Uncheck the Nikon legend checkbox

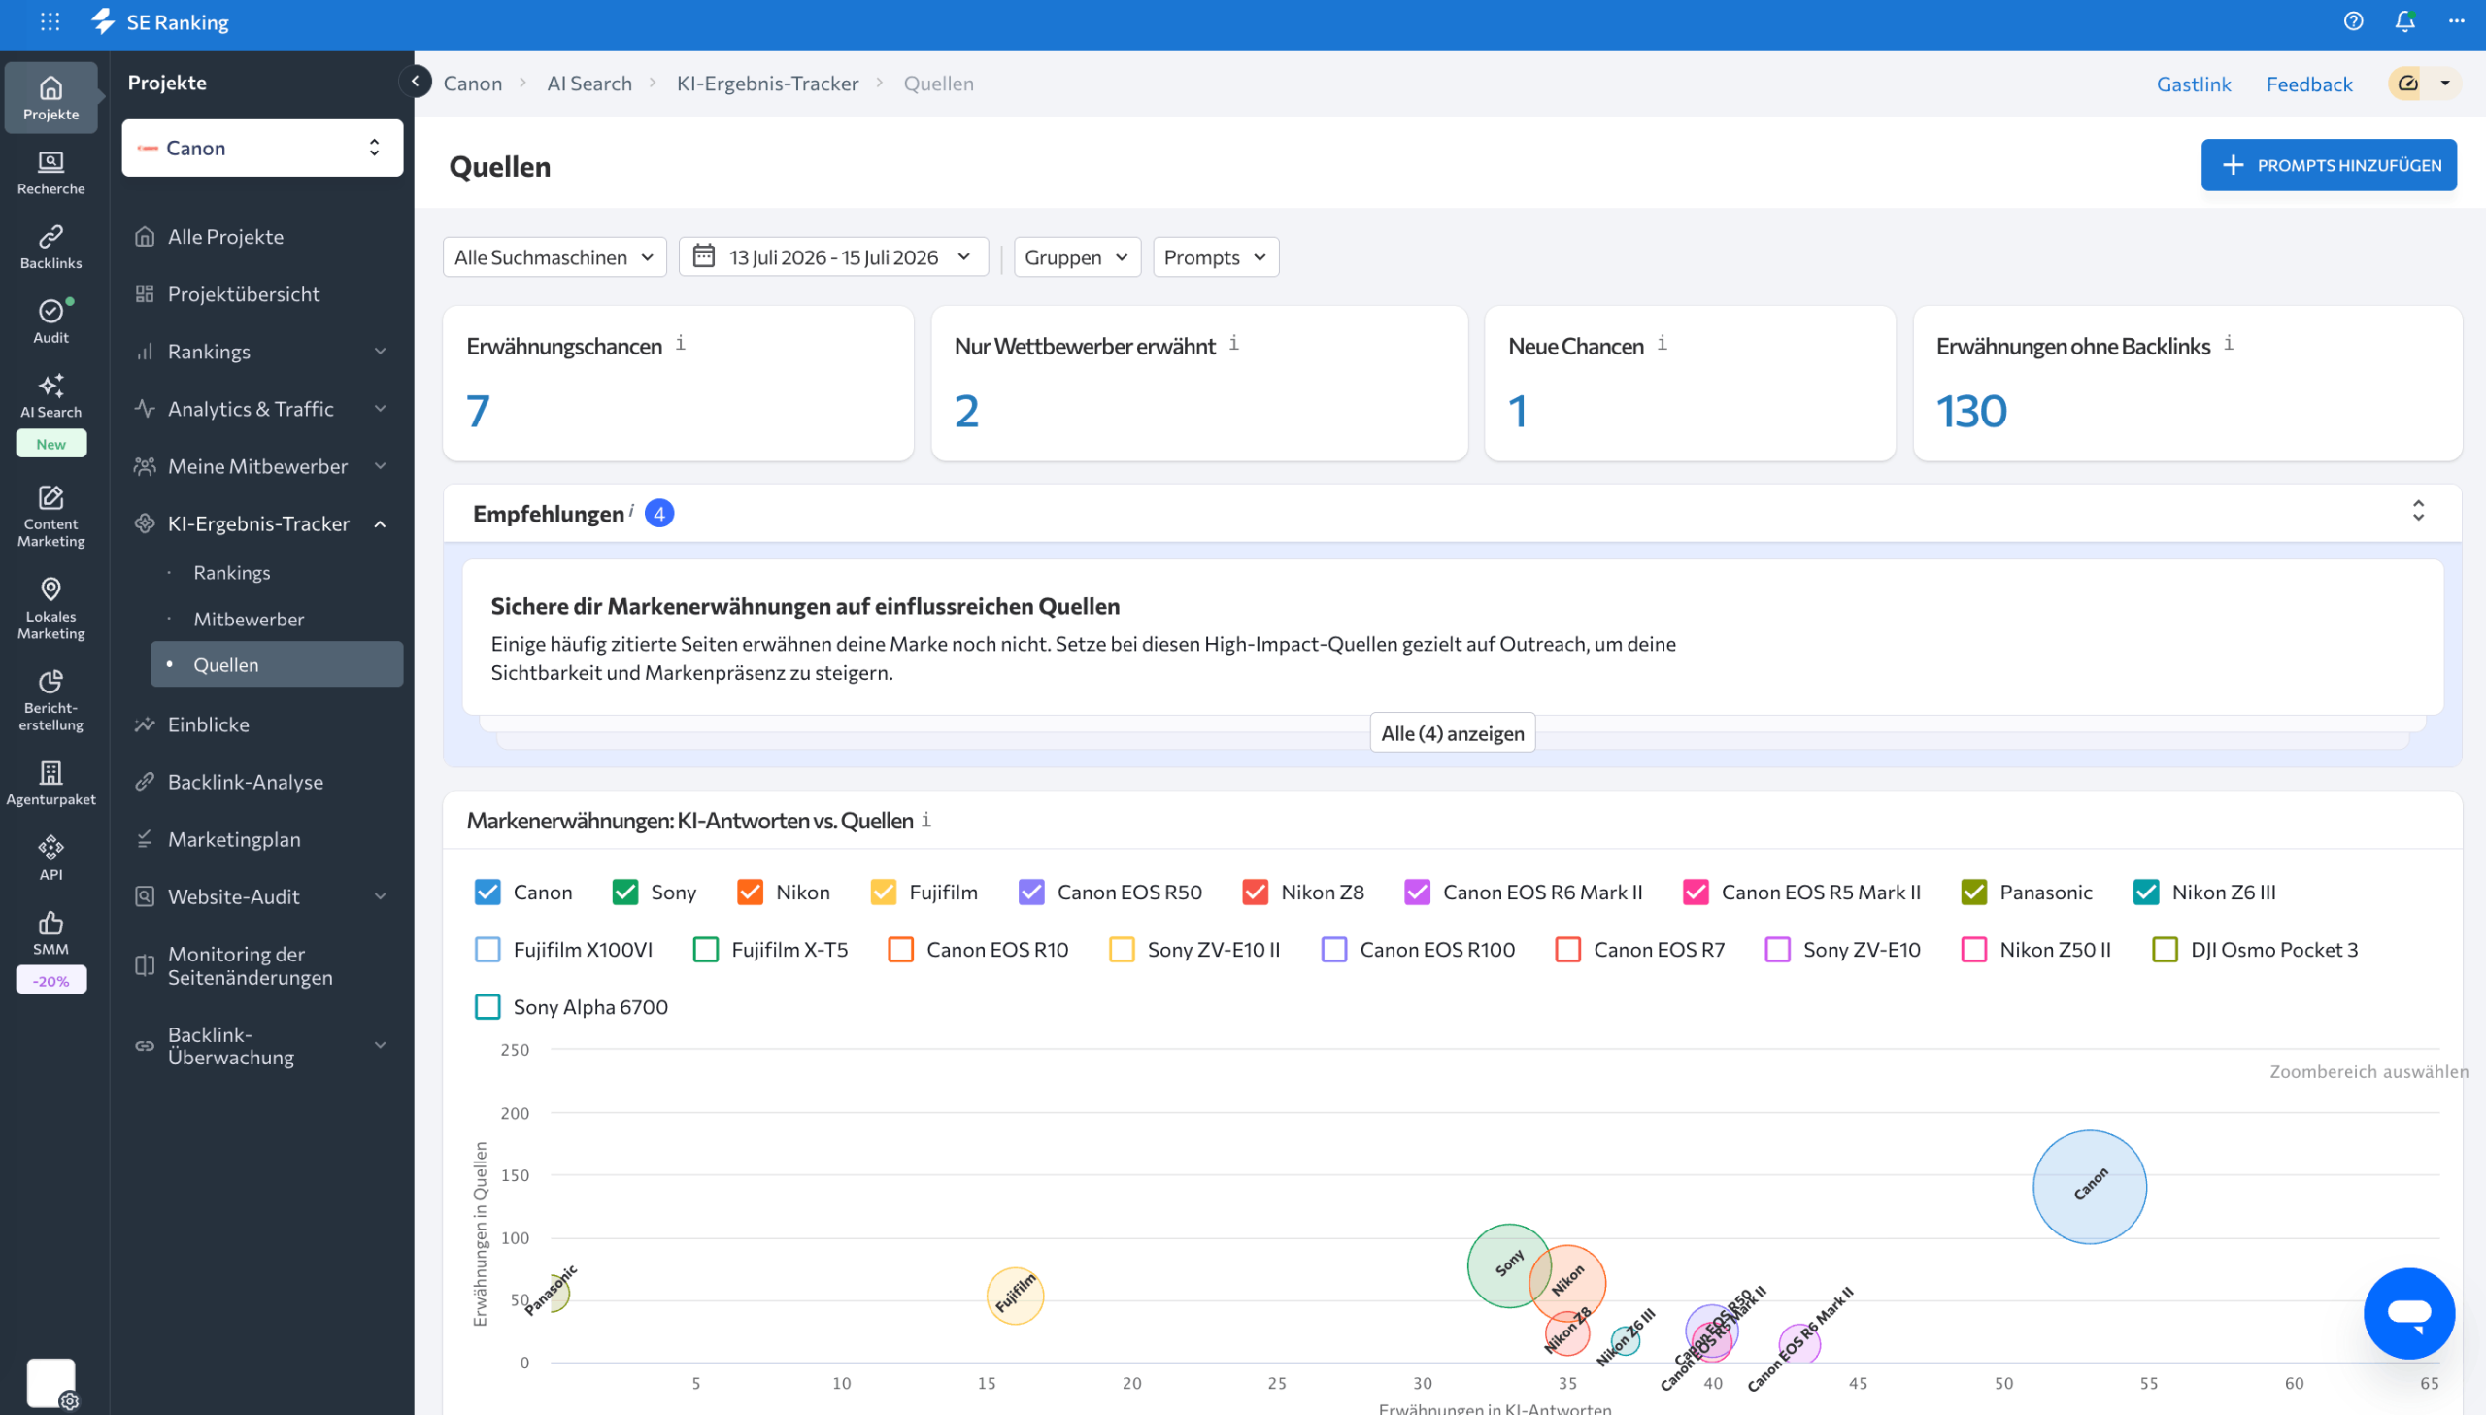pos(750,893)
